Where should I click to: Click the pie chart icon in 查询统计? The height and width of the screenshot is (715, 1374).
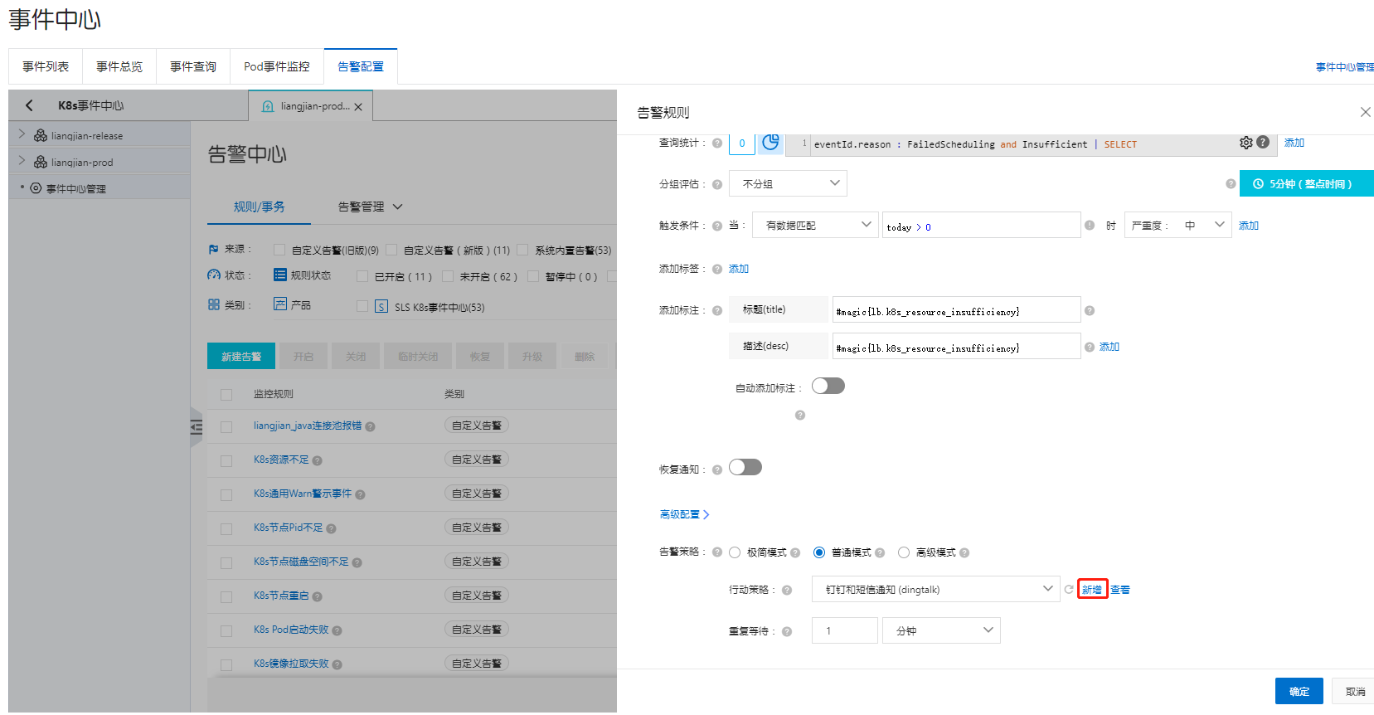[x=770, y=143]
